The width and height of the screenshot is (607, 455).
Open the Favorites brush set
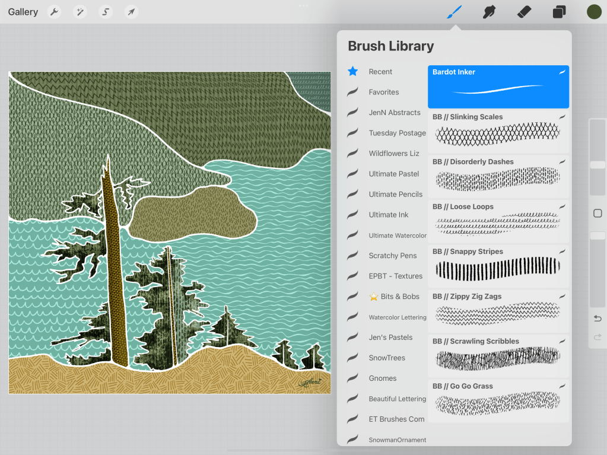click(383, 92)
